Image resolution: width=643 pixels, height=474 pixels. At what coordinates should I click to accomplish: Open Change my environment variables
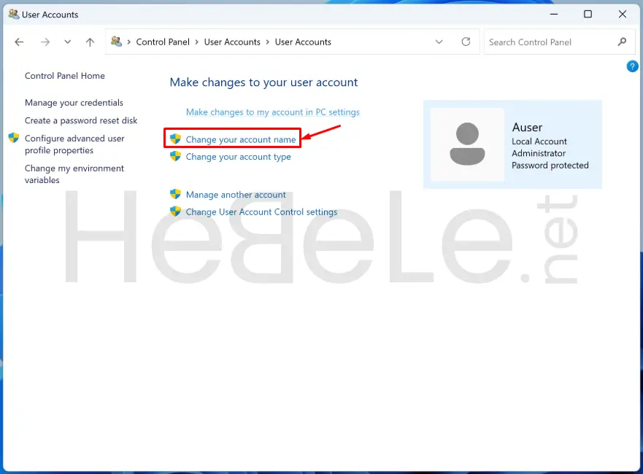[x=74, y=174]
